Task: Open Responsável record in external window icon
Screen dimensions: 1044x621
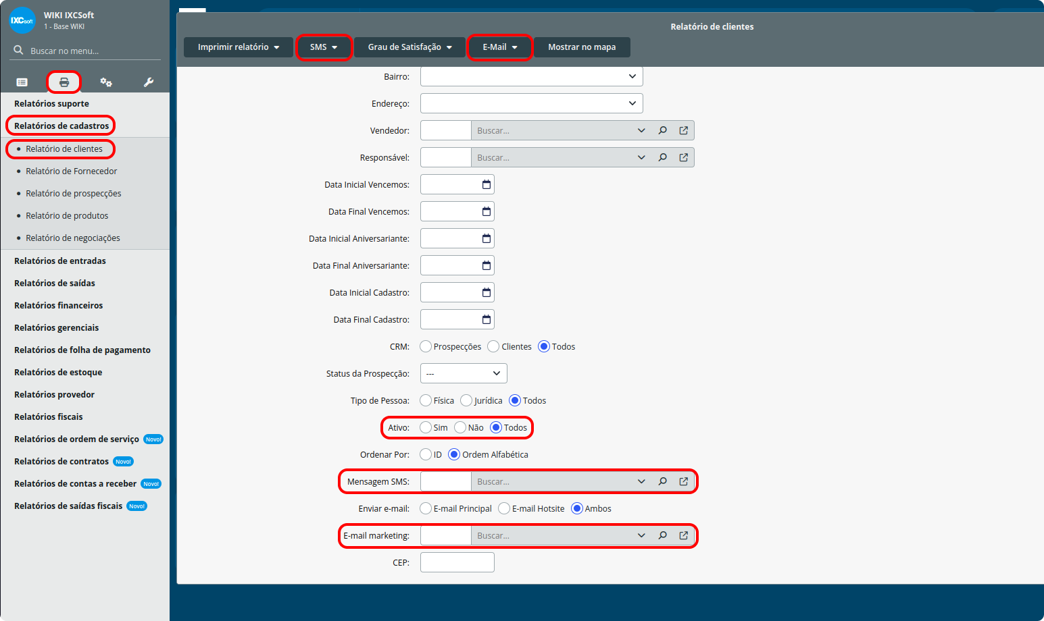Action: pos(684,157)
